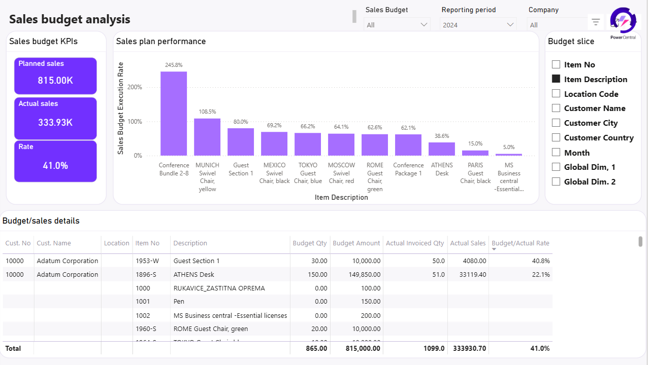Viewport: 650px width, 365px height.
Task: Open the Company dropdown
Action: [557, 24]
